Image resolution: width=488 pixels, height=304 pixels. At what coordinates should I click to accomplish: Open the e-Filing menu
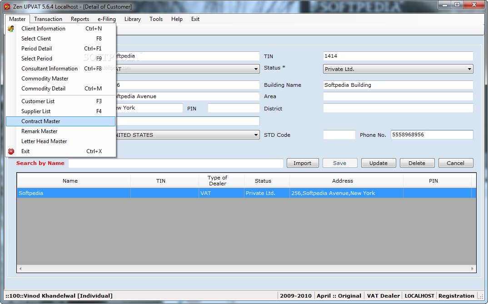pos(106,19)
